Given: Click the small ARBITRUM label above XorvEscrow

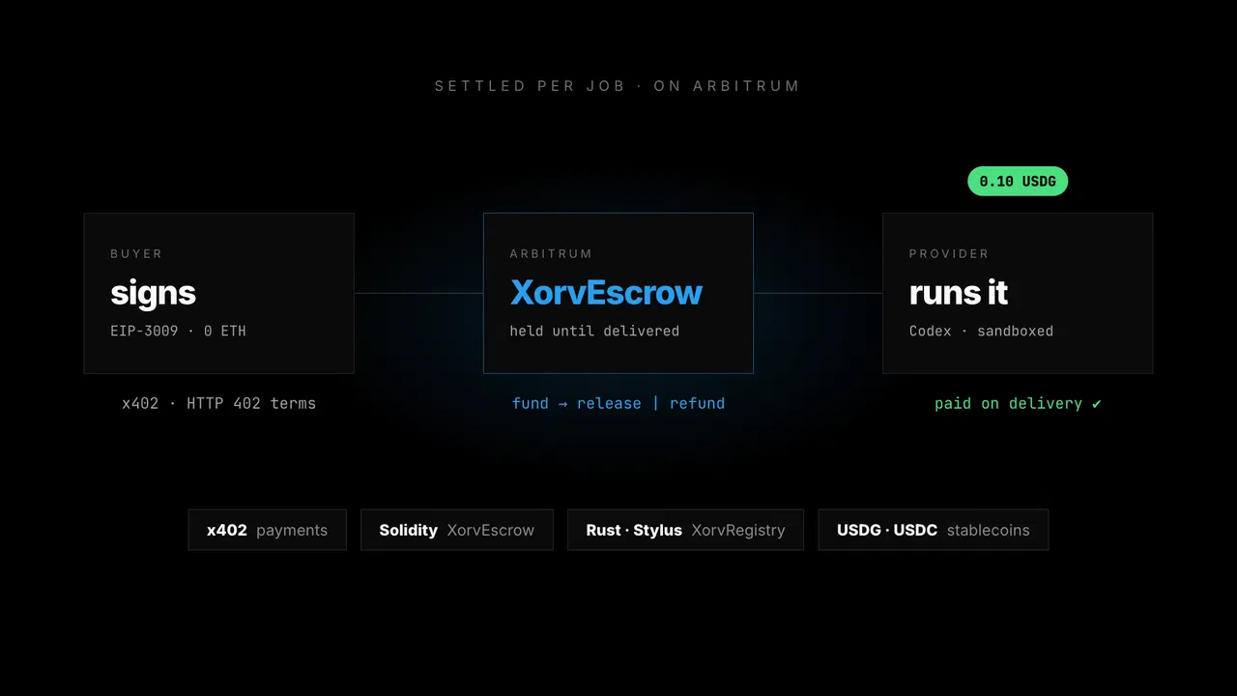Looking at the screenshot, I should pyautogui.click(x=551, y=253).
